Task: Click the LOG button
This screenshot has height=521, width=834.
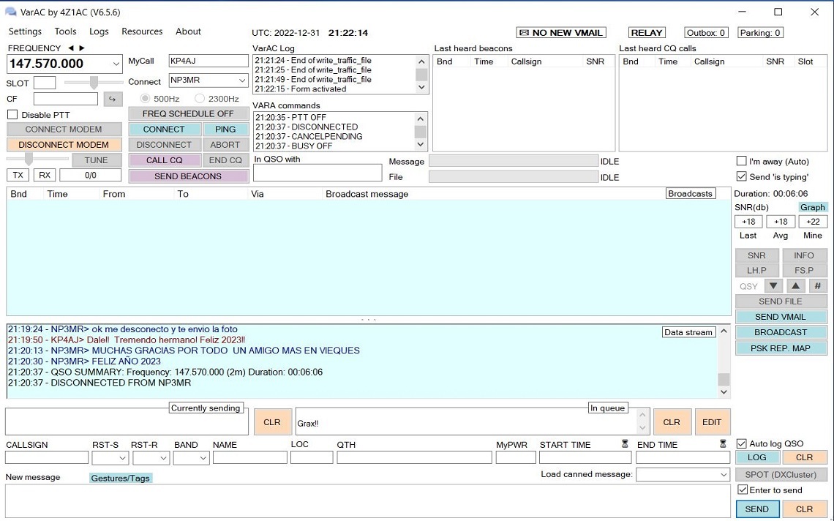Action: point(757,457)
